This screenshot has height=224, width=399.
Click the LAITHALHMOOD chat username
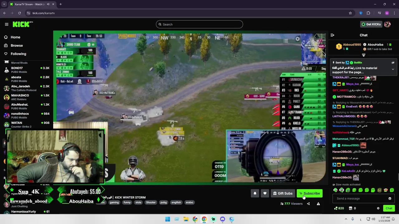click(x=344, y=116)
